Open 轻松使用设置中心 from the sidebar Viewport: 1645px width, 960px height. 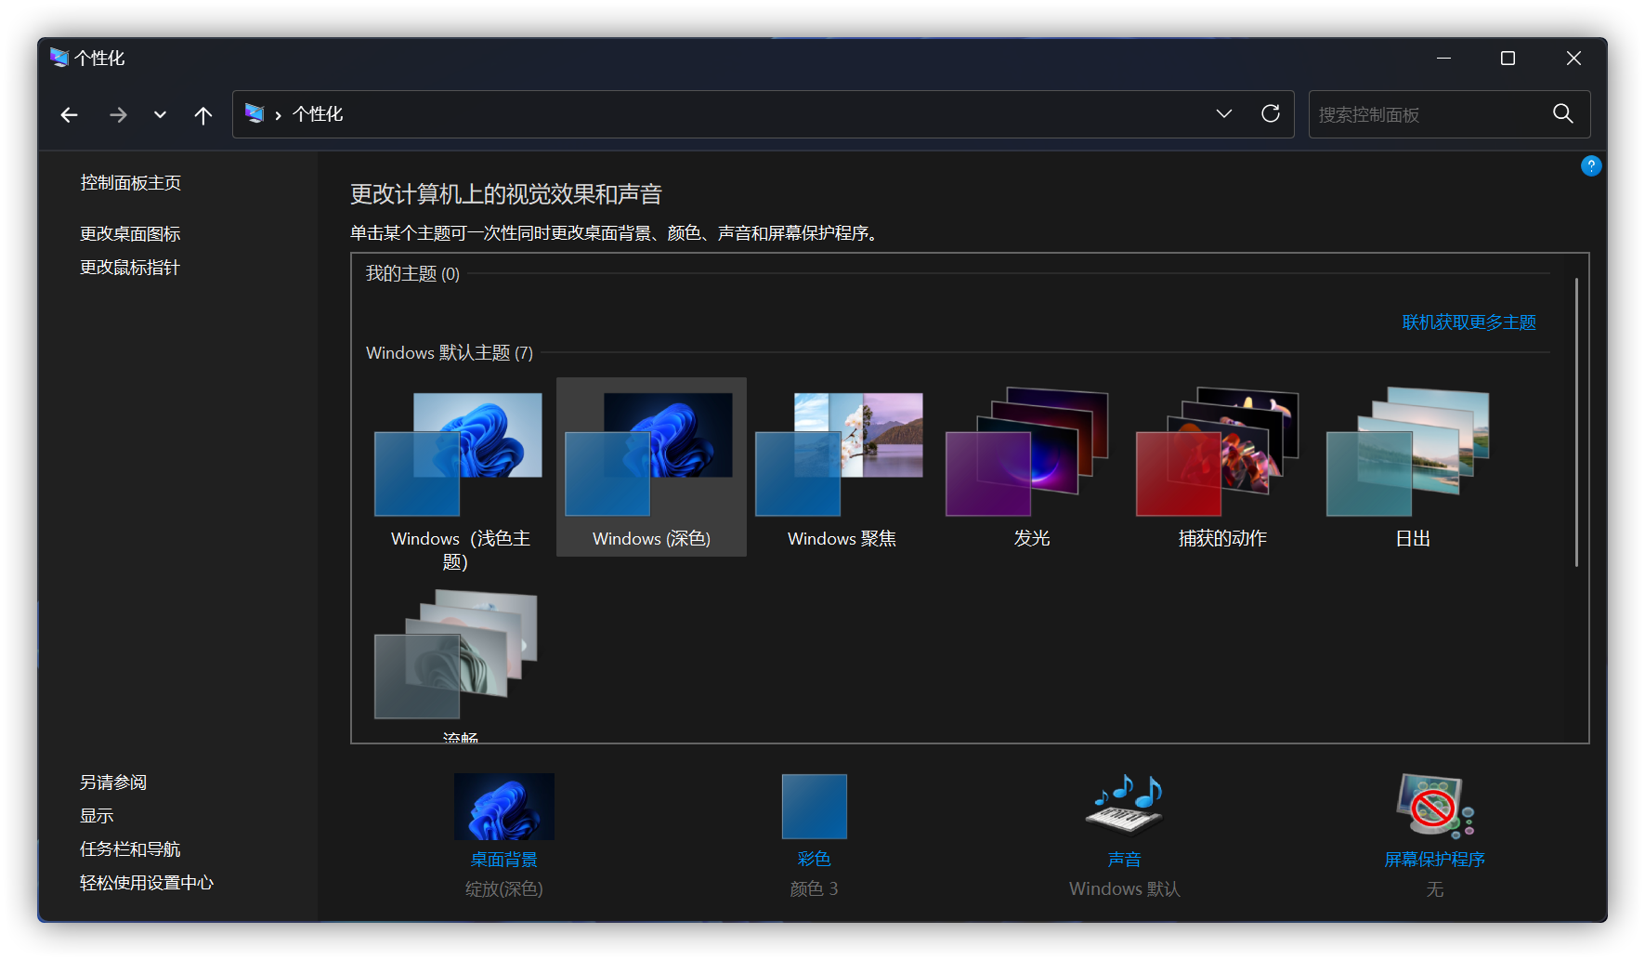146,882
